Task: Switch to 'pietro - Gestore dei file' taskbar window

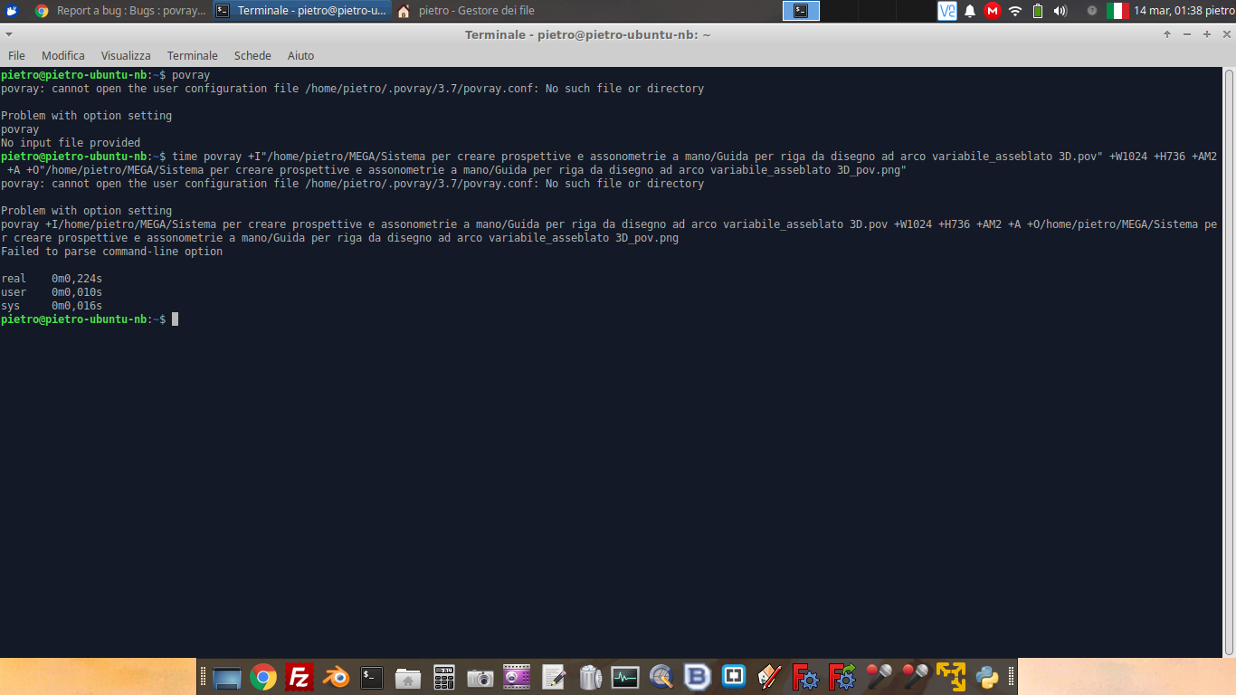Action: 467,11
